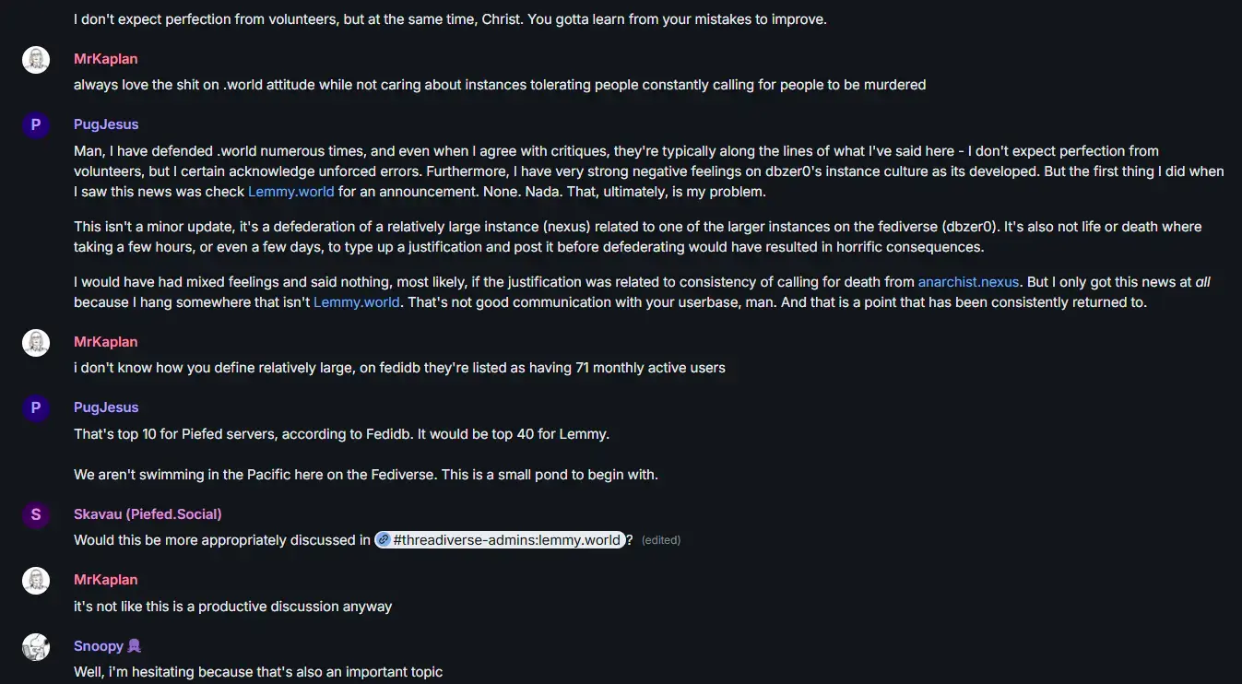Show edit history via the (edited) label
Screen dimensions: 1242x684
coord(661,540)
